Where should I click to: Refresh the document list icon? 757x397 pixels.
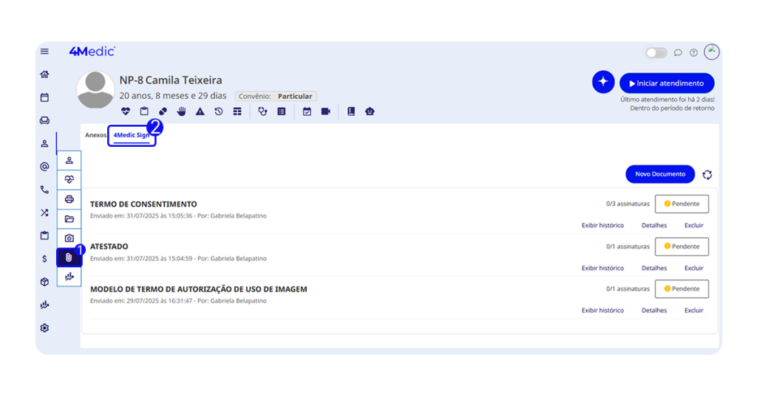tap(707, 175)
